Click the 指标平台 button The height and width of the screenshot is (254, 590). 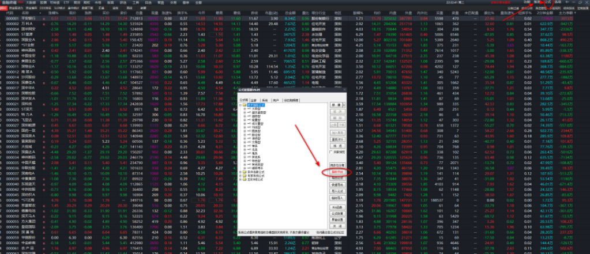[x=337, y=171]
